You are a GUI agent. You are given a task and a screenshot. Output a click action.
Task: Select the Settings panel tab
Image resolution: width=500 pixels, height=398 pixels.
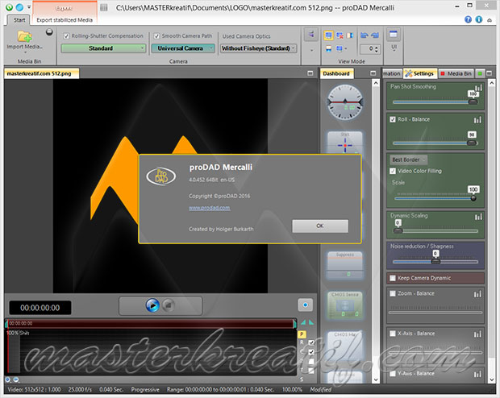point(420,73)
